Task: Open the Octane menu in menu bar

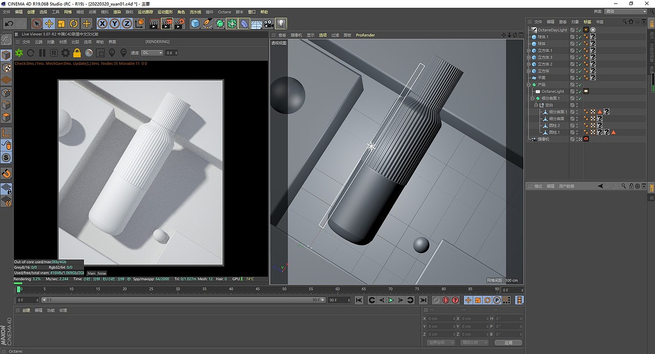Action: click(x=224, y=12)
